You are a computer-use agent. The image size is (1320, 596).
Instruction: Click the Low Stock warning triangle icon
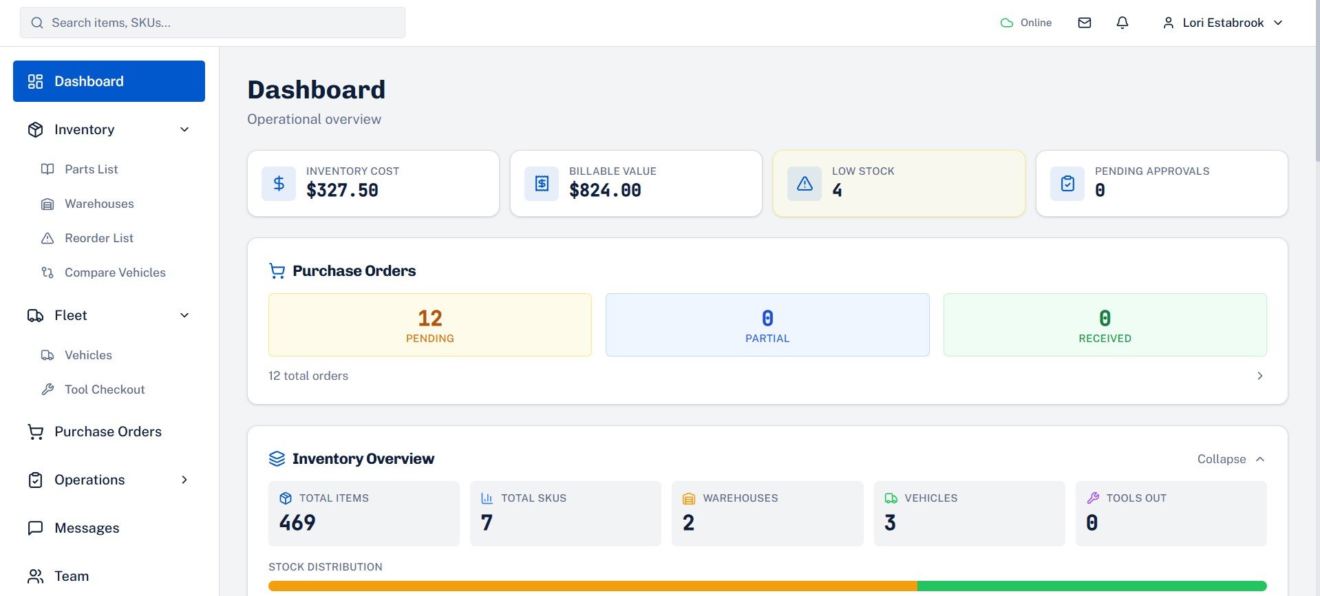point(805,184)
